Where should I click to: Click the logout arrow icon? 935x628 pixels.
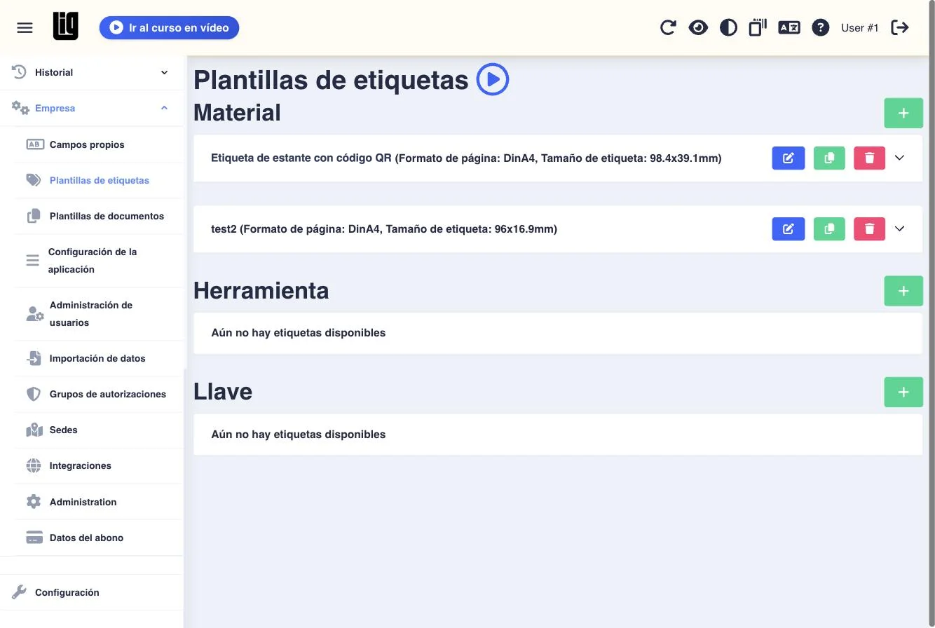900,27
